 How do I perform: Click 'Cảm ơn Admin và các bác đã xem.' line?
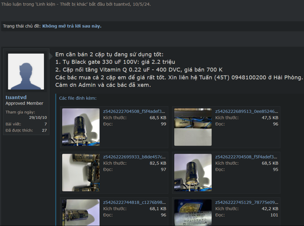(103, 85)
